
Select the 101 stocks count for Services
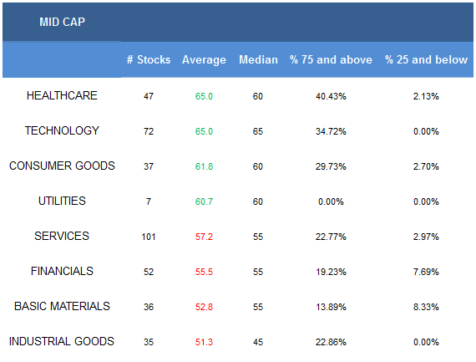149,237
